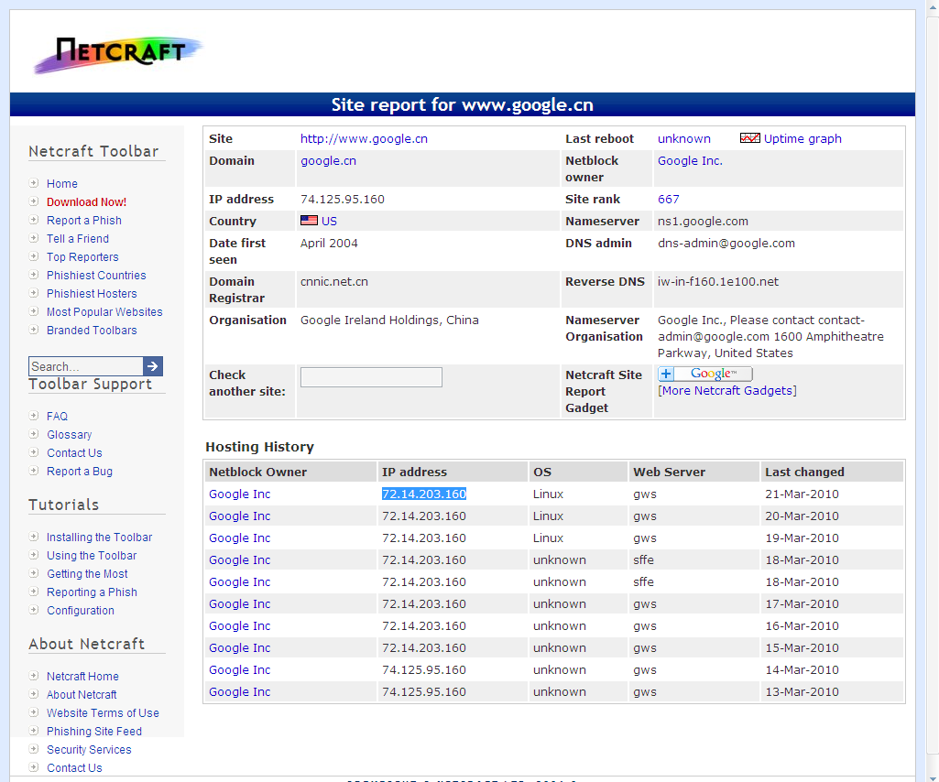Screen dimensions: 939x782
Task: Open Website Terms of Use
Action: pos(103,713)
